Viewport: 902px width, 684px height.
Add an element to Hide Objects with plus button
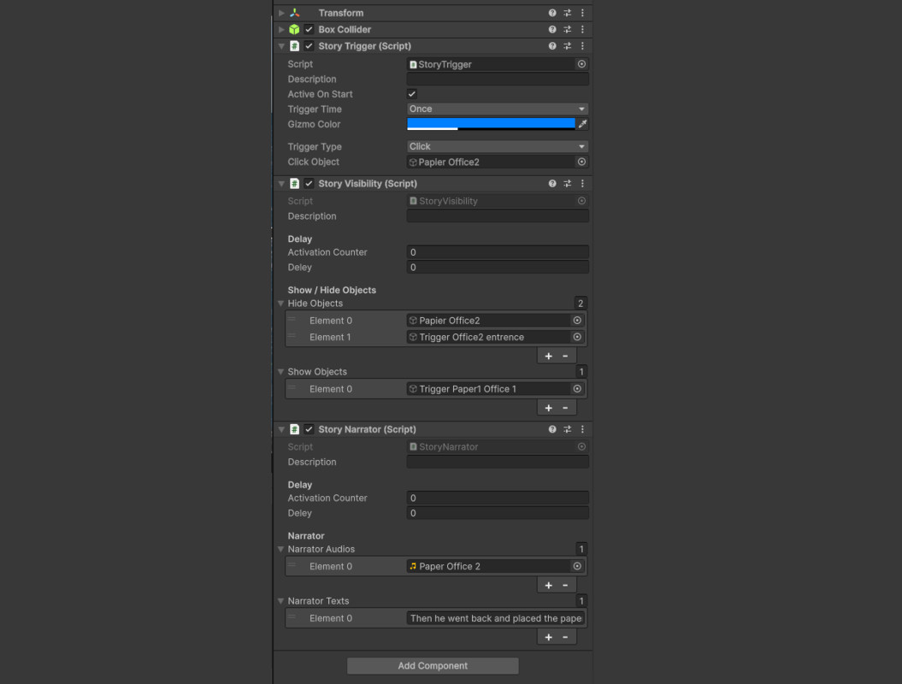pyautogui.click(x=548, y=356)
